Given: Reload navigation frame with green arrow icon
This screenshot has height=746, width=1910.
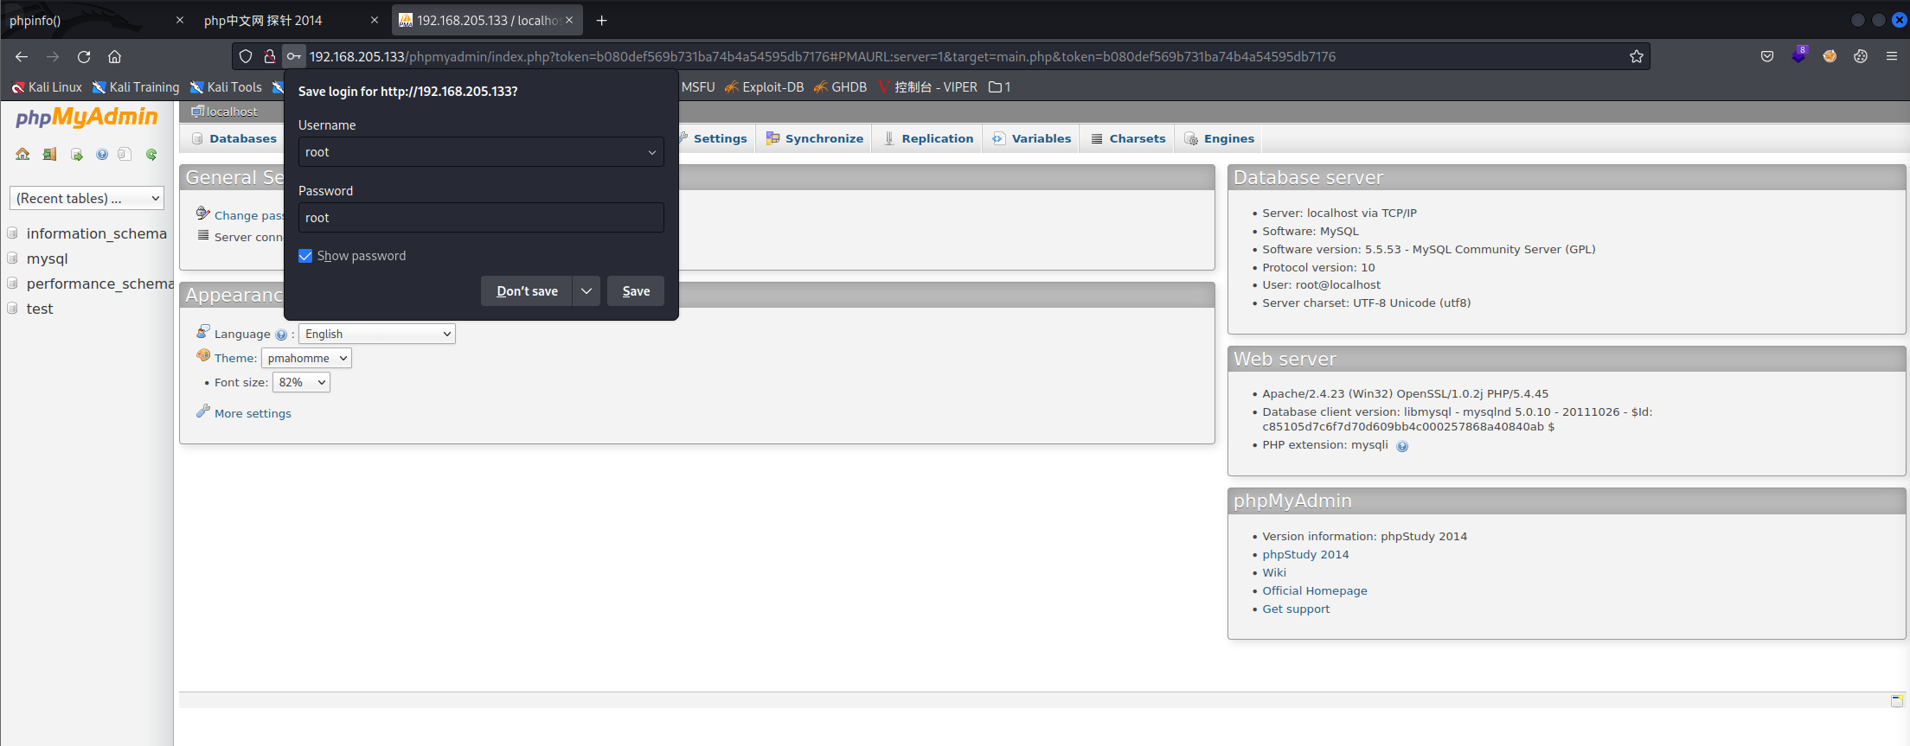Looking at the screenshot, I should (x=151, y=154).
